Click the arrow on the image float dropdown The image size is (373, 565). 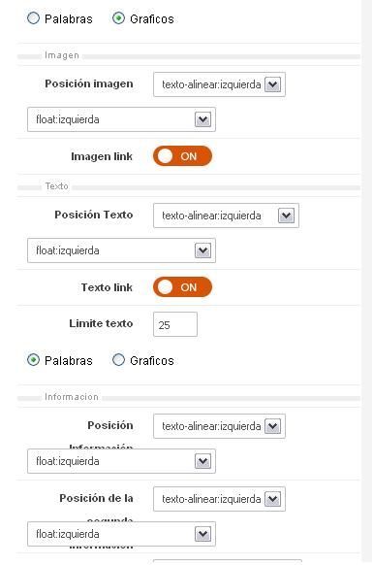click(x=202, y=119)
